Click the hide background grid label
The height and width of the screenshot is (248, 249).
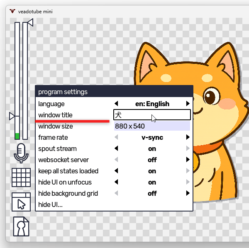click(x=68, y=194)
